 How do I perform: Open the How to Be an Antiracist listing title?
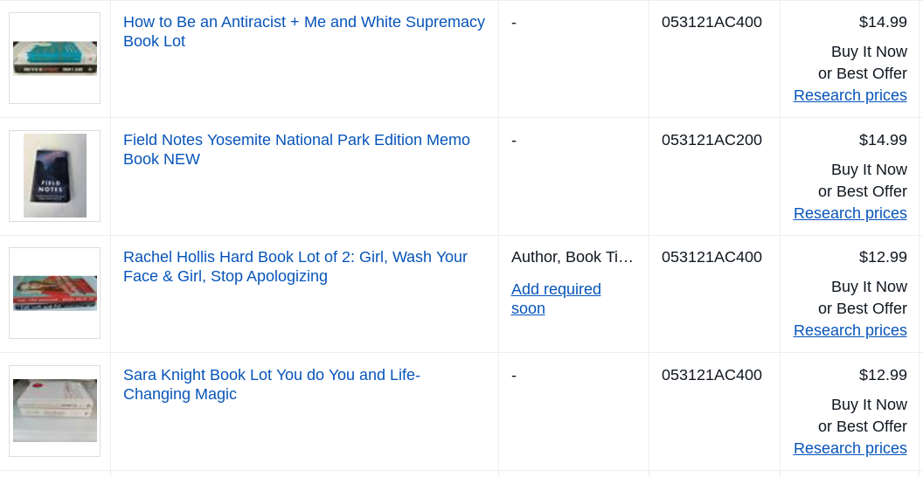point(304,31)
